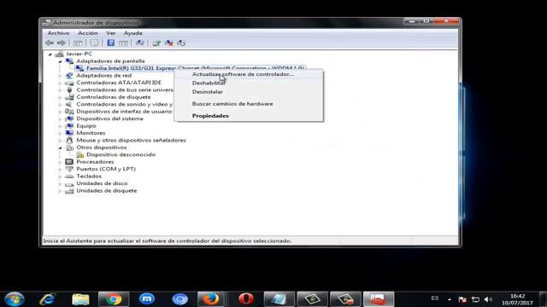
Task: Choose Deshabilitar in the context menu
Action: [x=249, y=83]
